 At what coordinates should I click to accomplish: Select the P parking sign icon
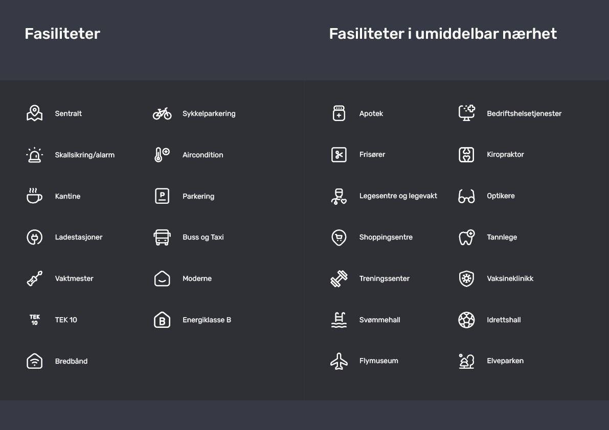[162, 196]
